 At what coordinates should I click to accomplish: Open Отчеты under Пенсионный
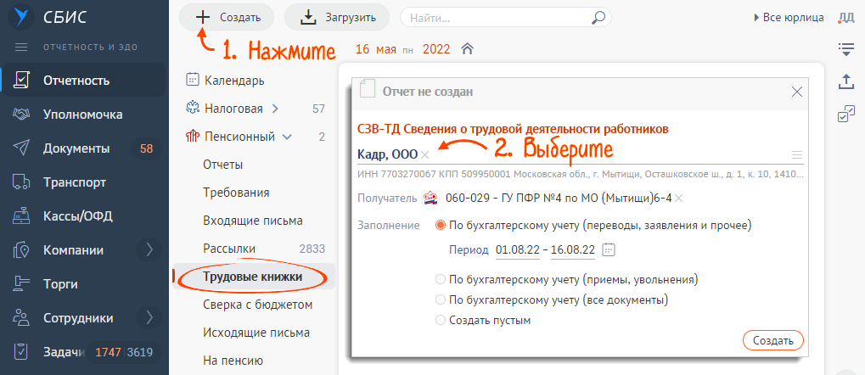pyautogui.click(x=223, y=165)
